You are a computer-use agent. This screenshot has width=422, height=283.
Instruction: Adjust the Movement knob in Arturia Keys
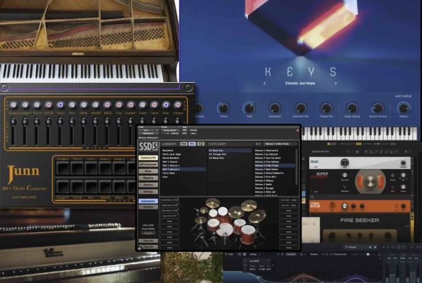point(274,109)
